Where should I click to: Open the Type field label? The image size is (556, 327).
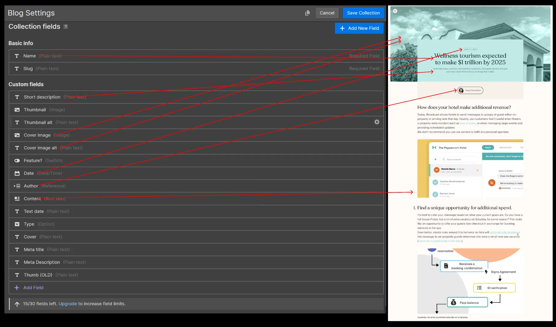[x=29, y=224]
